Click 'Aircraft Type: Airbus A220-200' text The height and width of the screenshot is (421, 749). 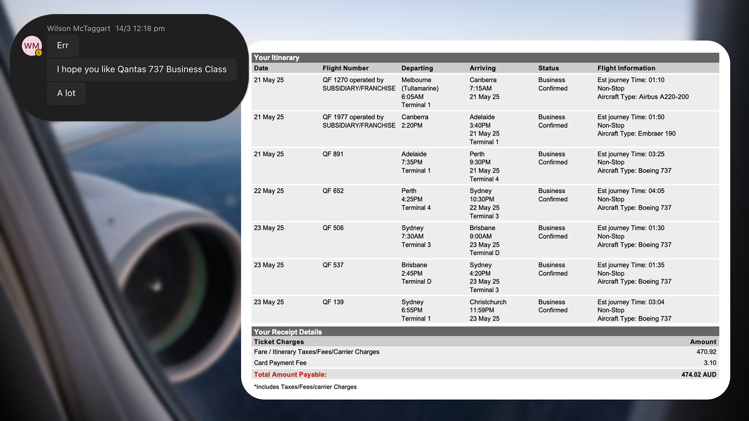tap(643, 97)
